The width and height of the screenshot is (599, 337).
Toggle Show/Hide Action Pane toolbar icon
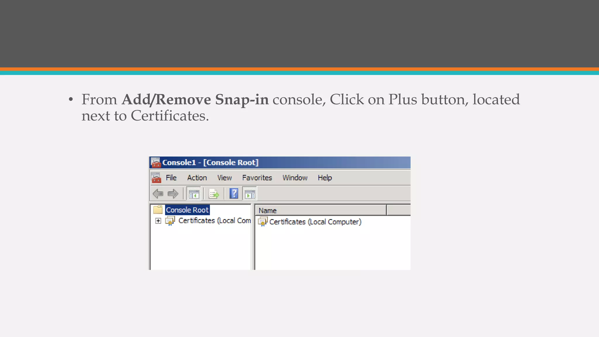250,194
